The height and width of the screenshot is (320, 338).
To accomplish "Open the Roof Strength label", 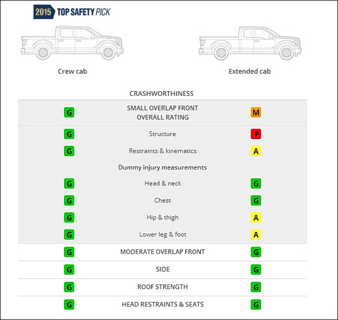I will click(x=162, y=287).
